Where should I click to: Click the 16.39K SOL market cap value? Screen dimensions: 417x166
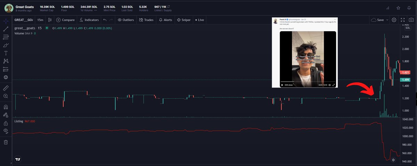48,7
